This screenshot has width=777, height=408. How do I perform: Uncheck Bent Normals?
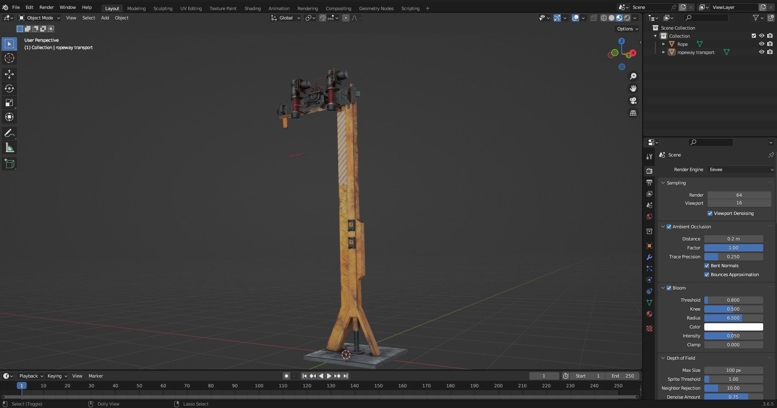[x=707, y=266]
